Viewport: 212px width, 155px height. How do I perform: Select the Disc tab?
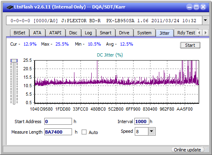click(73, 33)
